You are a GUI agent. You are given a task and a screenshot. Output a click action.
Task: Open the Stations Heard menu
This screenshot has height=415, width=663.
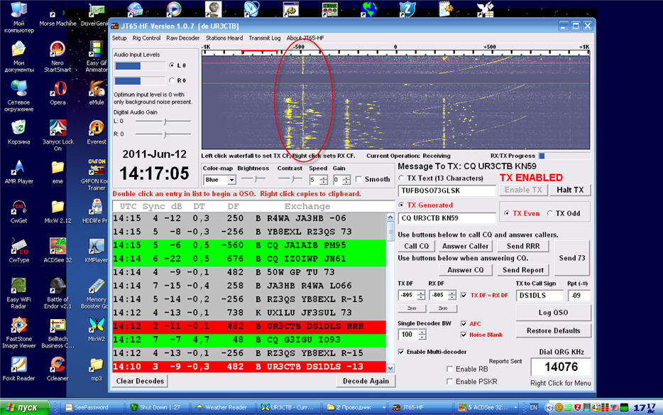click(x=224, y=38)
